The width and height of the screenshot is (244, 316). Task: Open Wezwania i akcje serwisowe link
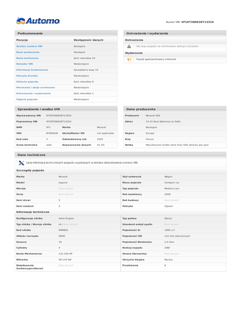coord(36,87)
